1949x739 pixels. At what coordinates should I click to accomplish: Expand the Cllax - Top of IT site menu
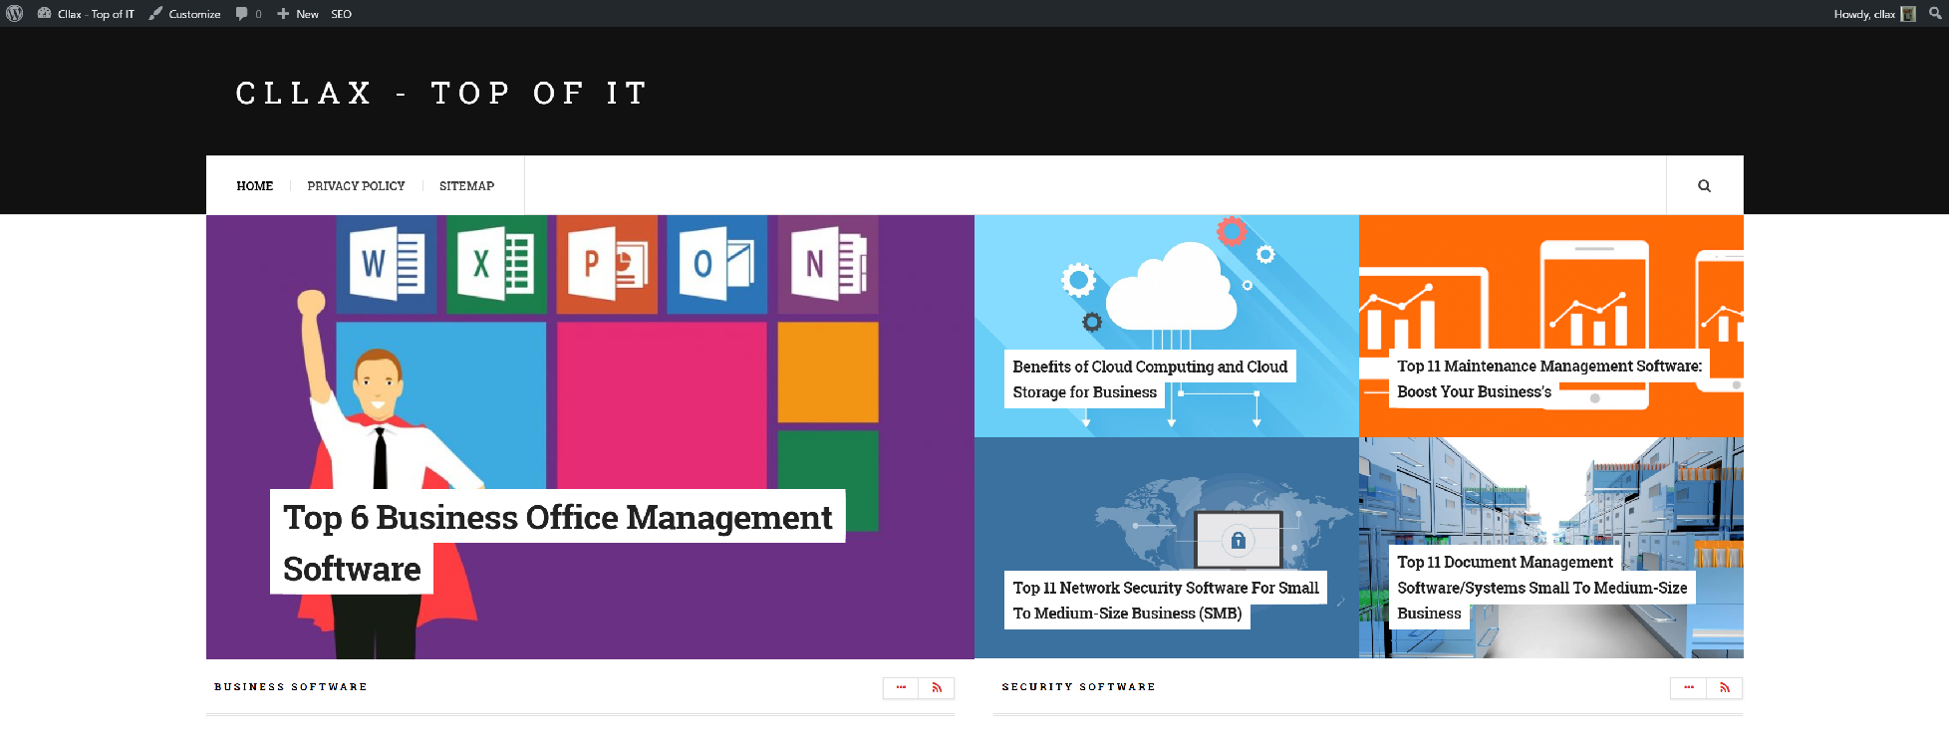(x=87, y=14)
